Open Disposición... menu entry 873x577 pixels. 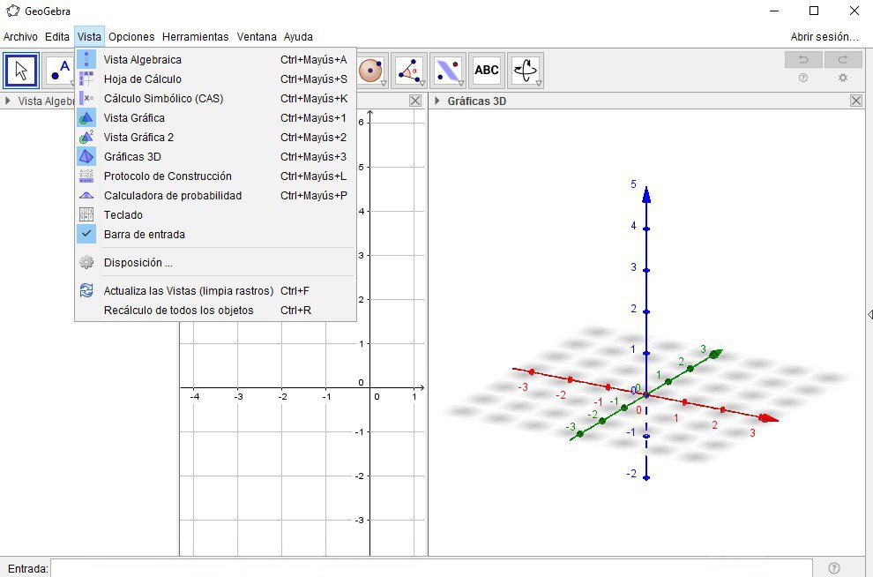pos(215,262)
